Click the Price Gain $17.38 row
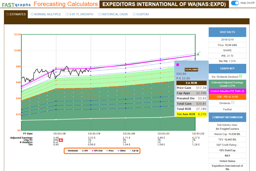Viewport: 256px width, 171px height. (191, 88)
